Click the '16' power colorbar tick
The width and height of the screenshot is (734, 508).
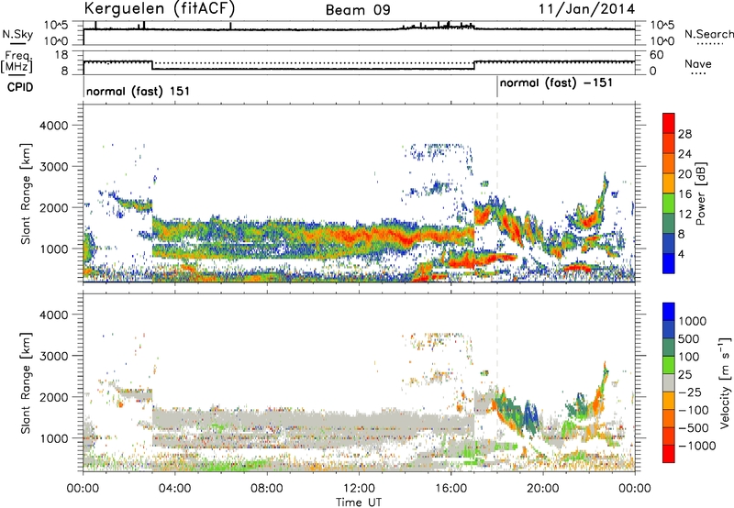pos(684,194)
